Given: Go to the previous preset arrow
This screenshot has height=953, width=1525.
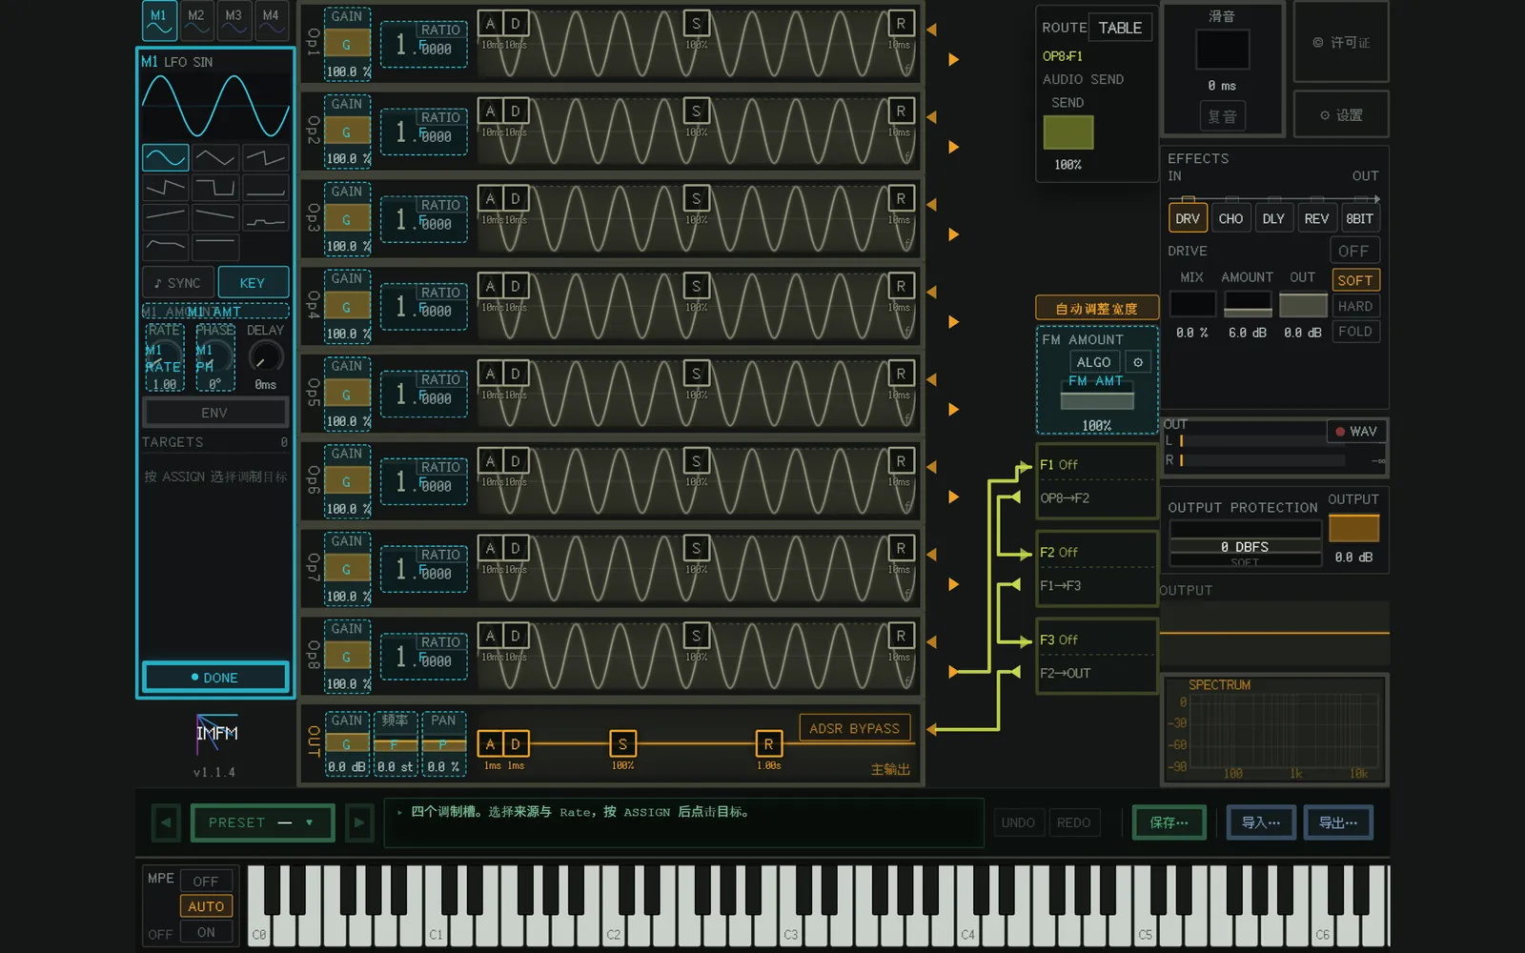Looking at the screenshot, I should [x=166, y=822].
